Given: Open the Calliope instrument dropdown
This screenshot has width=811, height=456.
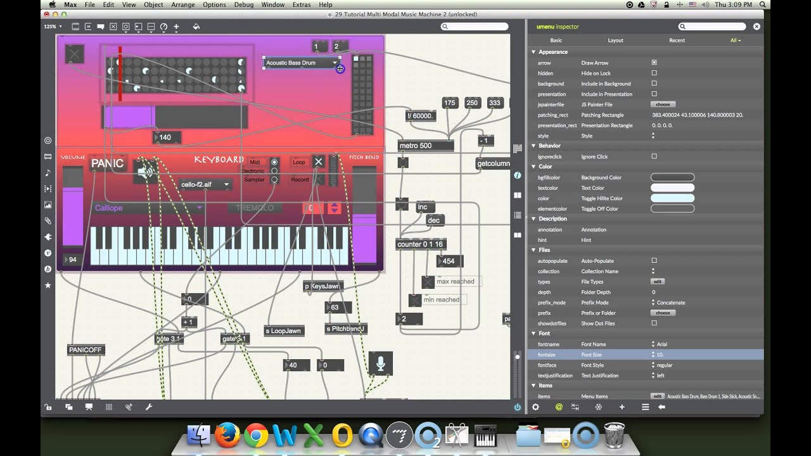Looking at the screenshot, I should click(148, 208).
